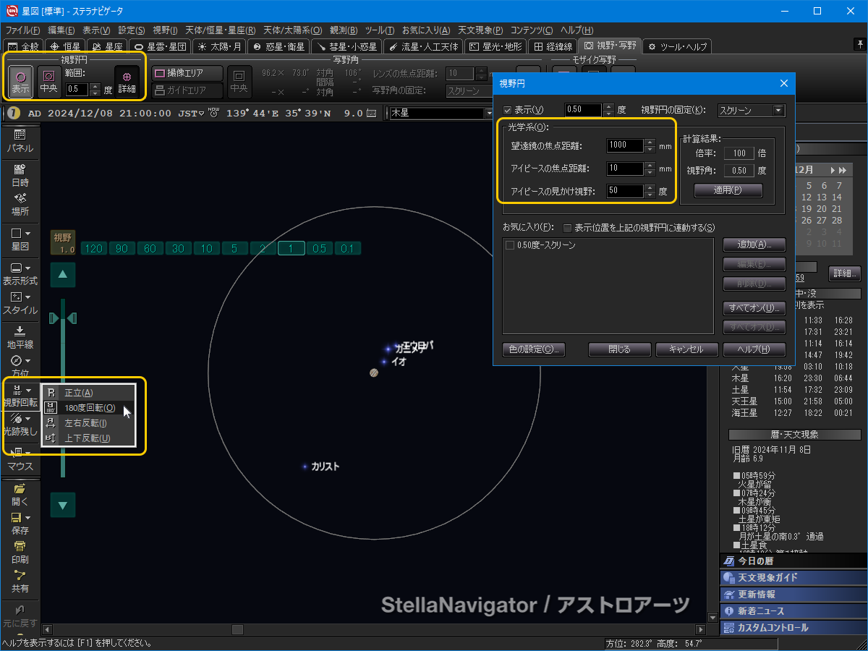Uncheck the 表示(V) checkbox in dialog

point(507,111)
